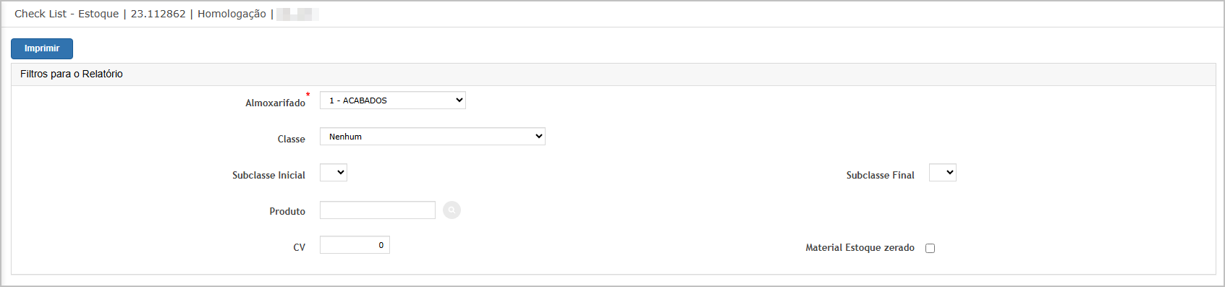The width and height of the screenshot is (1225, 287).
Task: Open the Subclasse Inicial dropdown
Action: pos(334,173)
